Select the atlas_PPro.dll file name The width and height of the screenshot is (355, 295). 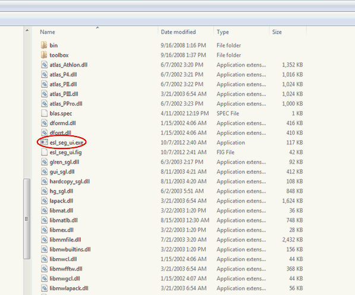click(66, 104)
